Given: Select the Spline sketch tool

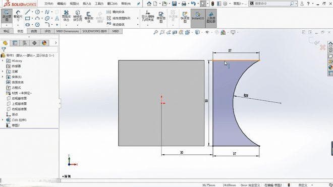Looking at the screenshot, I should tap(47, 12).
